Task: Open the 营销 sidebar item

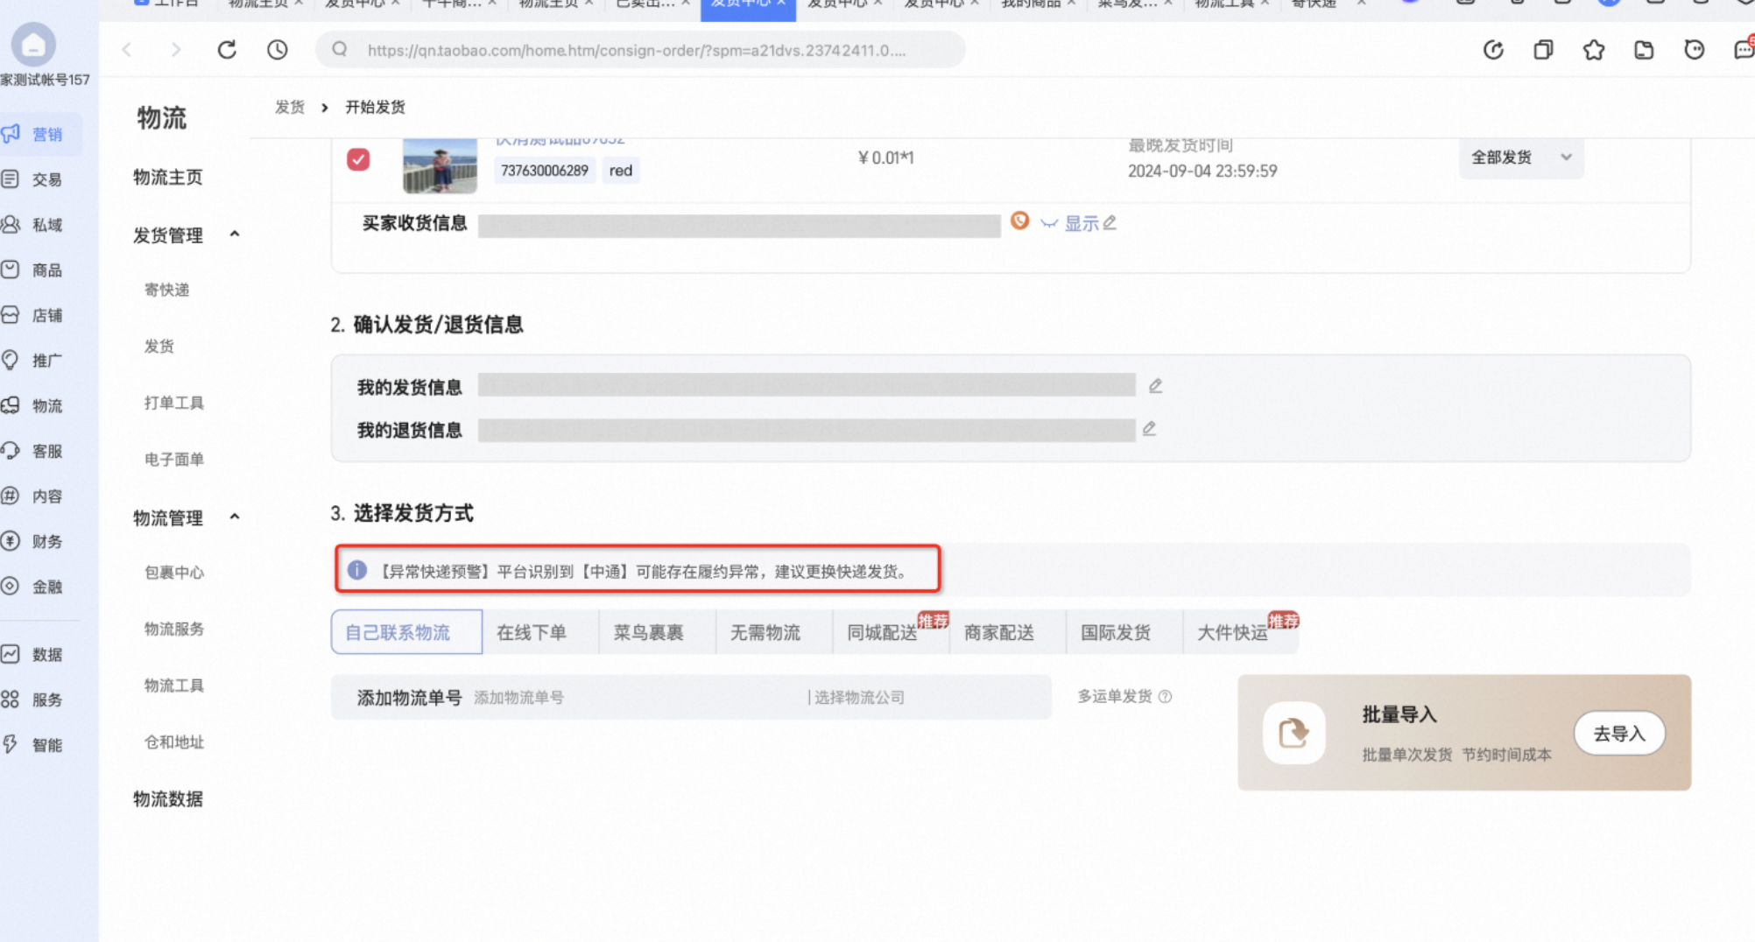Action: tap(41, 134)
